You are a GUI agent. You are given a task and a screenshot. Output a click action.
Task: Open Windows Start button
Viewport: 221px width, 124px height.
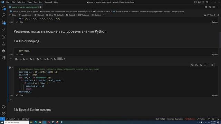click(x=2, y=122)
